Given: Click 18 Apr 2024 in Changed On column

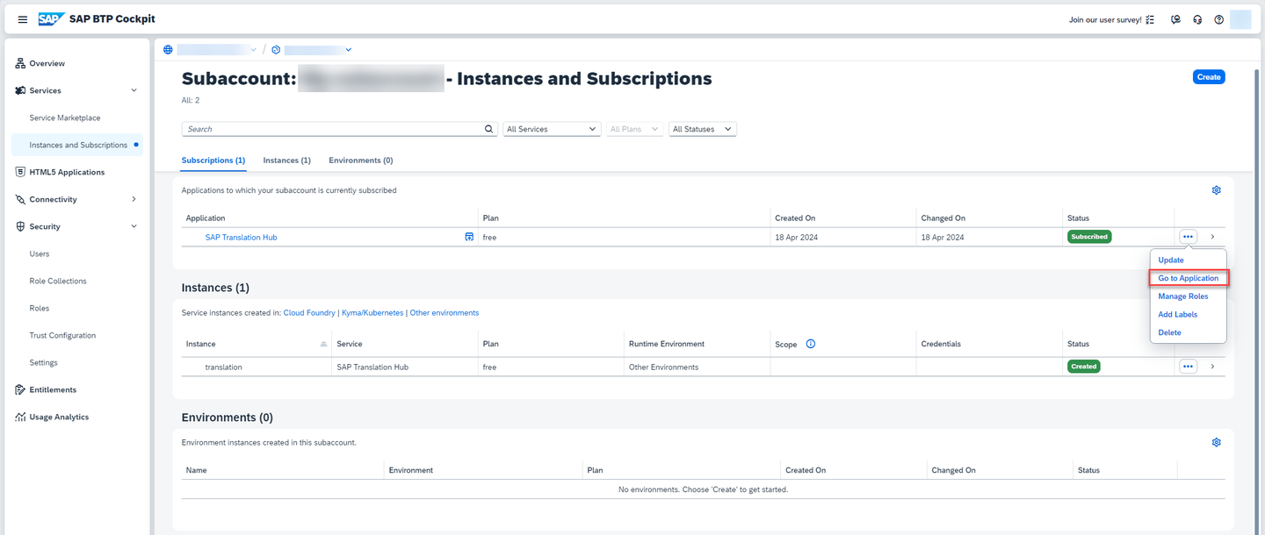Looking at the screenshot, I should tap(943, 237).
